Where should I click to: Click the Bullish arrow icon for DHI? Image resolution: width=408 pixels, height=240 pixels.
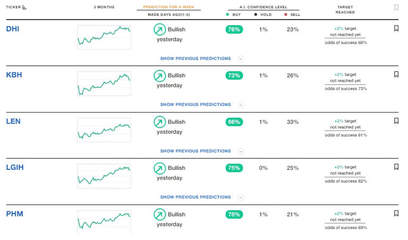coord(159,29)
